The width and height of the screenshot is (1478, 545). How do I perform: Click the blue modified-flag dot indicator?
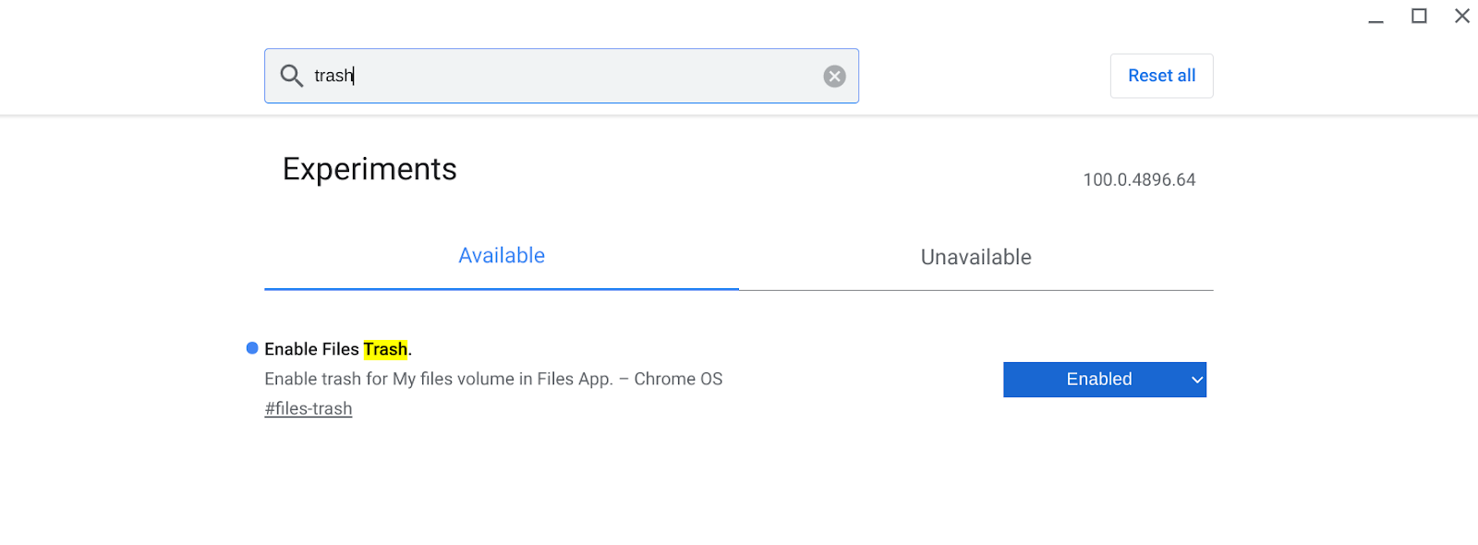pyautogui.click(x=252, y=348)
